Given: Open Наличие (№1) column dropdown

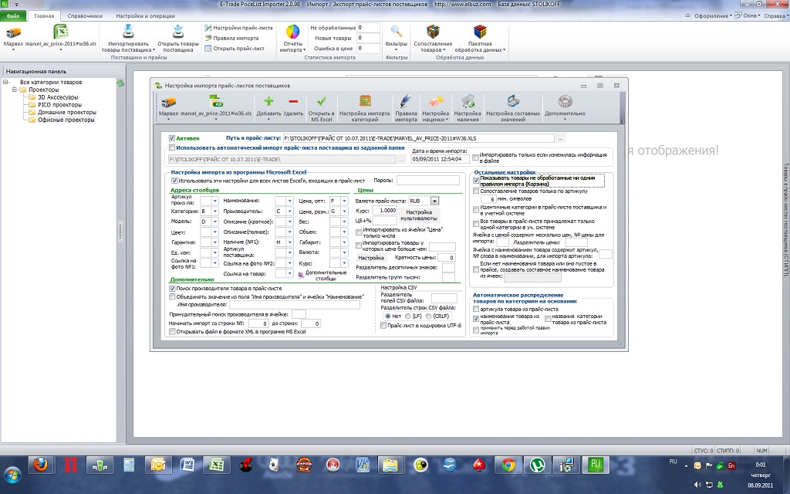Looking at the screenshot, I should 290,242.
